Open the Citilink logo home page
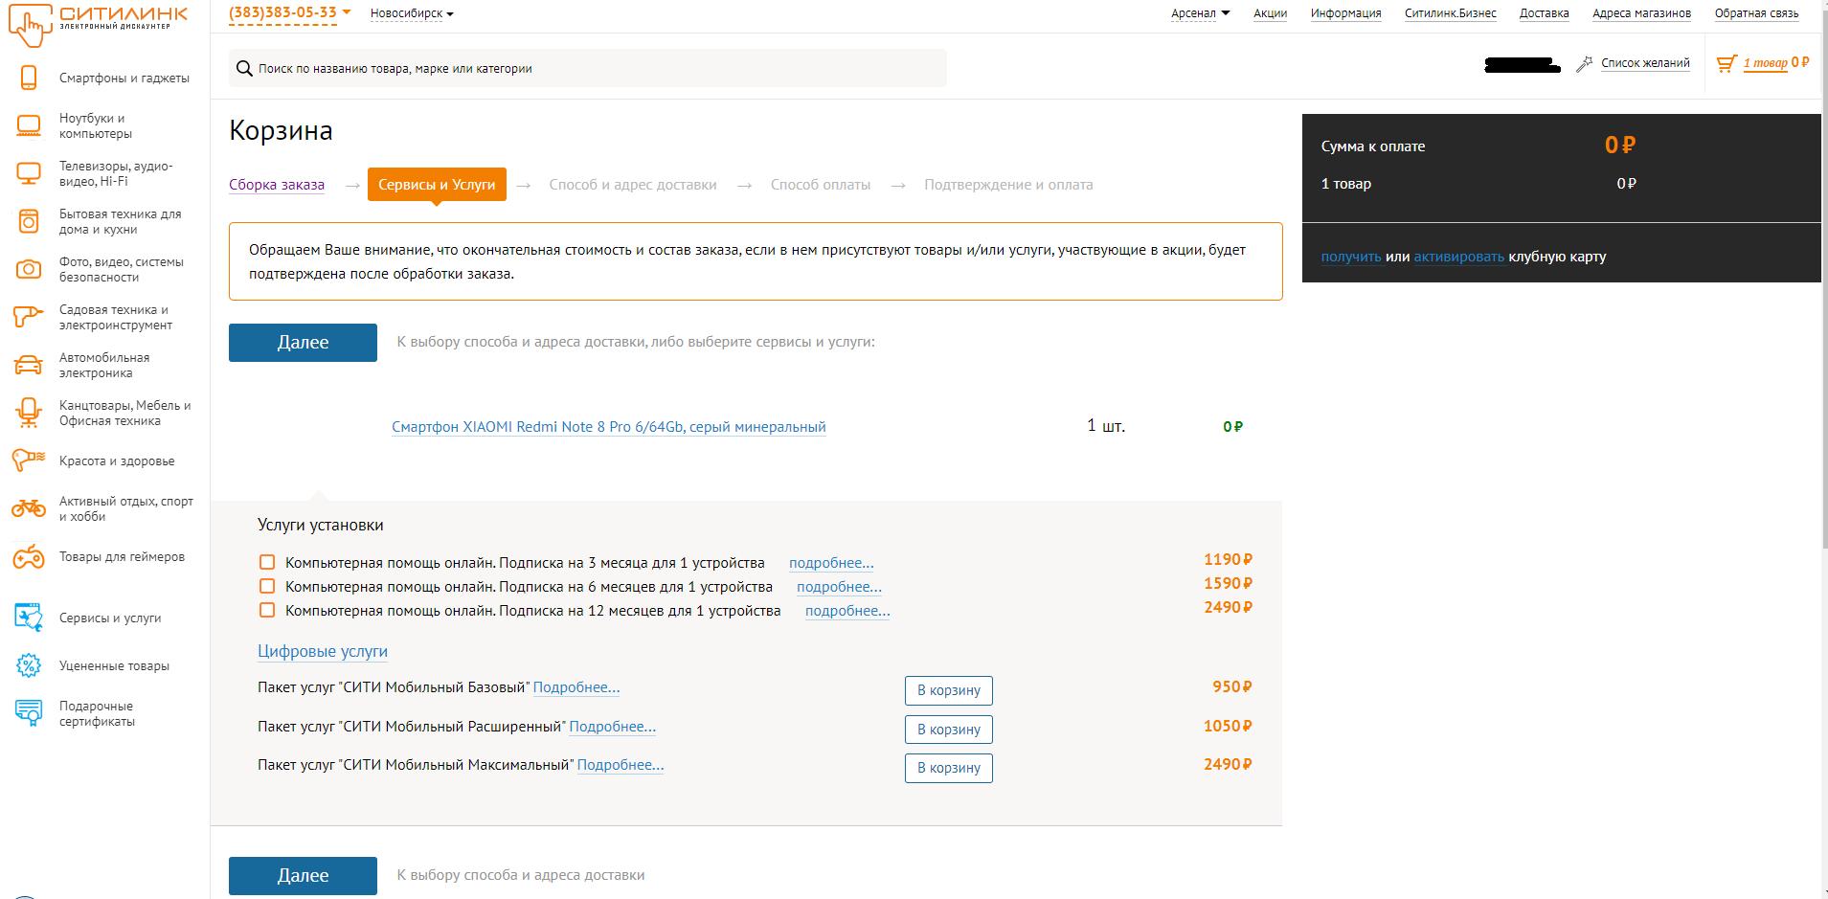 click(98, 23)
